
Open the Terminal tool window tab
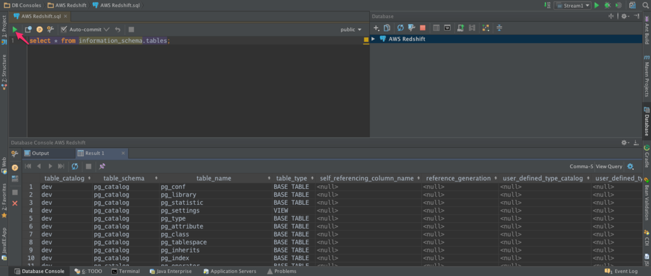[125, 271]
